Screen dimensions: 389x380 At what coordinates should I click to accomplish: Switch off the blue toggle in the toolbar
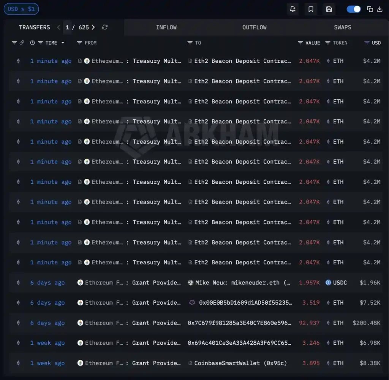coord(354,9)
